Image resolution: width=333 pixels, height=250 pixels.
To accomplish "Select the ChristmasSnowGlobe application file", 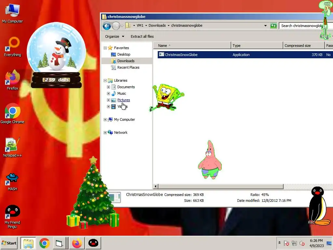I will click(245, 55).
